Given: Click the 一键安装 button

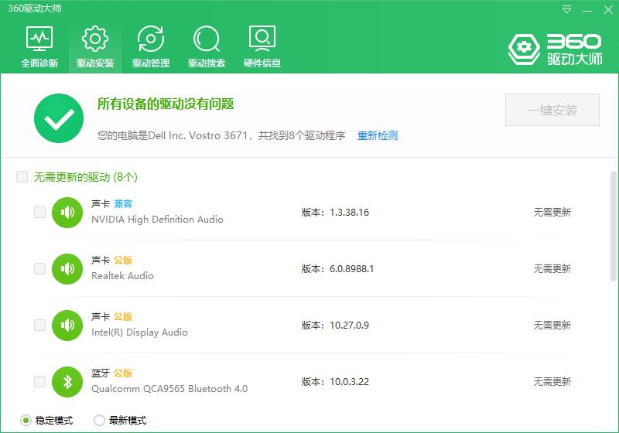Looking at the screenshot, I should [x=552, y=110].
